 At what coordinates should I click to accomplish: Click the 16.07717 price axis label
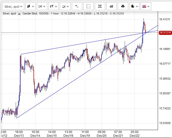(x=165, y=64)
